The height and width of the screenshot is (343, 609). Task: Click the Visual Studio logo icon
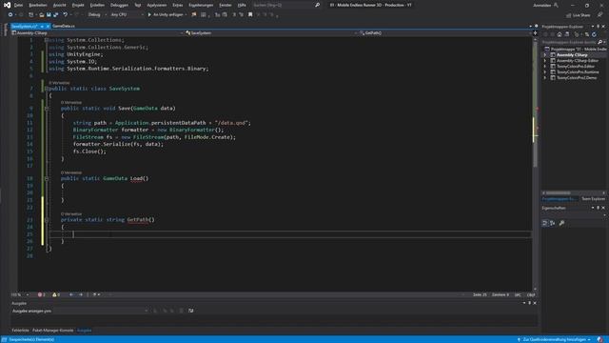[7, 5]
